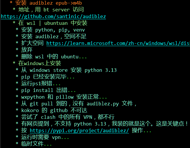The image size is (190, 148).
Task: Expand the collapsed 'pip install 出错...' line
Action: (48, 90)
